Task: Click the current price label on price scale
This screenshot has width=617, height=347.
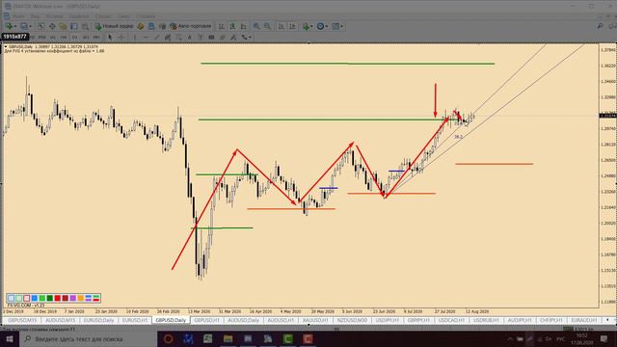Action: point(607,116)
